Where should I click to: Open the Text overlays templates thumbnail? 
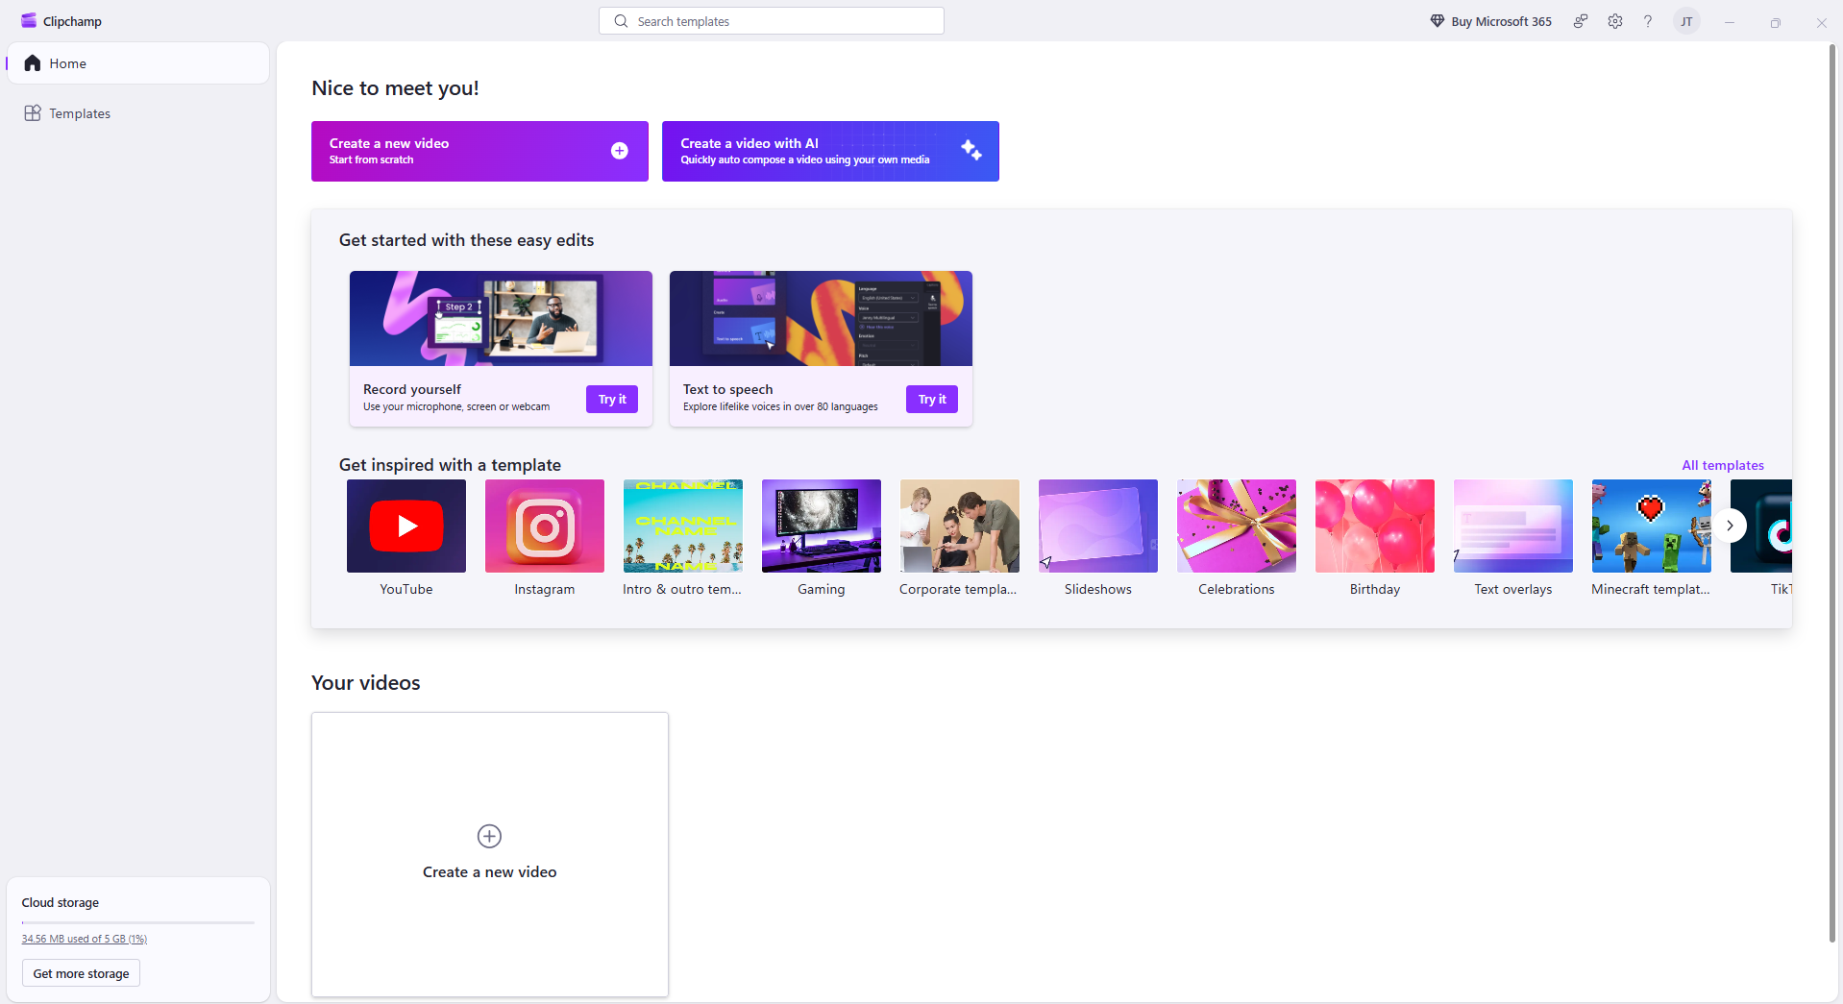coord(1513,526)
